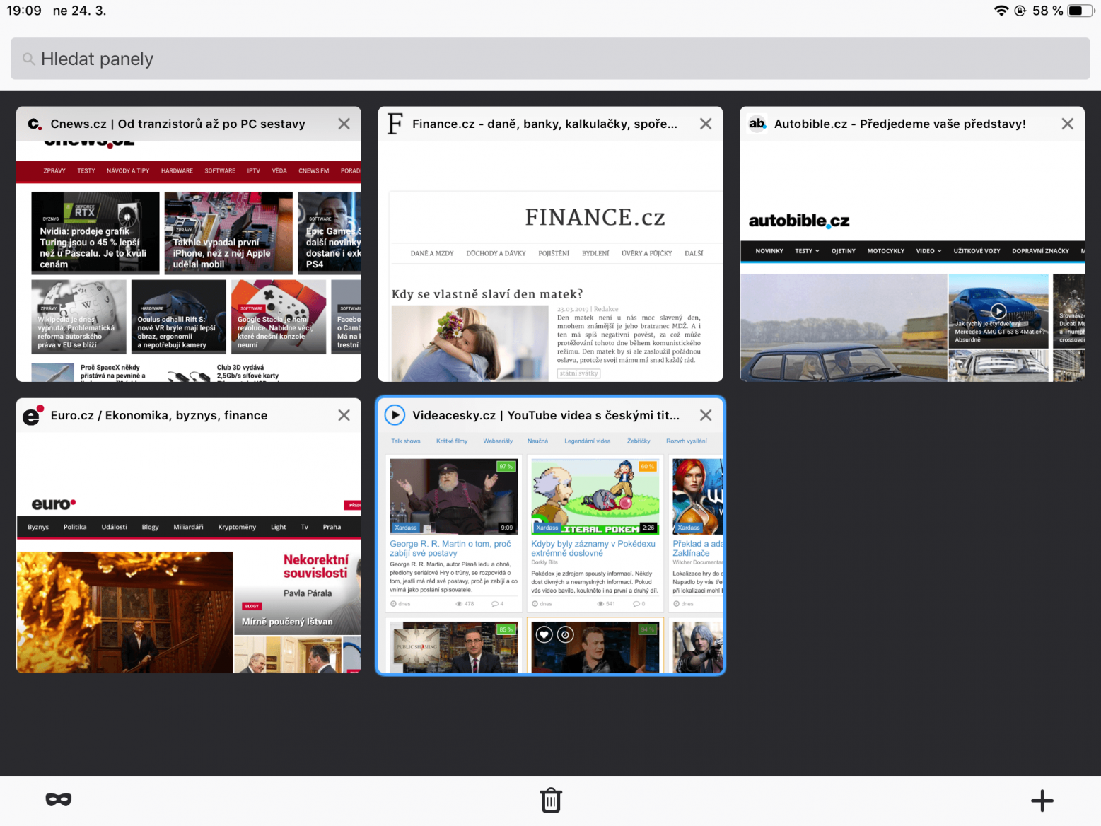Image resolution: width=1101 pixels, height=826 pixels.
Task: Open the Finance.cz tab title
Action: click(x=544, y=124)
